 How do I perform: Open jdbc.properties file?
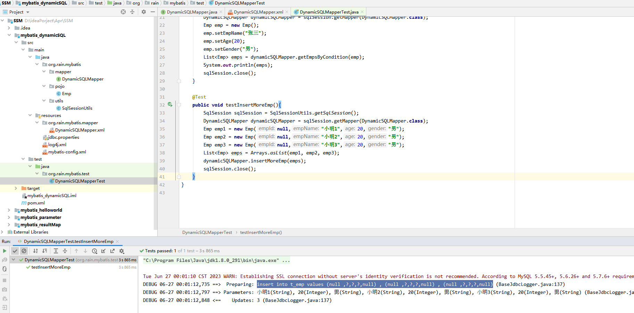[x=63, y=137]
